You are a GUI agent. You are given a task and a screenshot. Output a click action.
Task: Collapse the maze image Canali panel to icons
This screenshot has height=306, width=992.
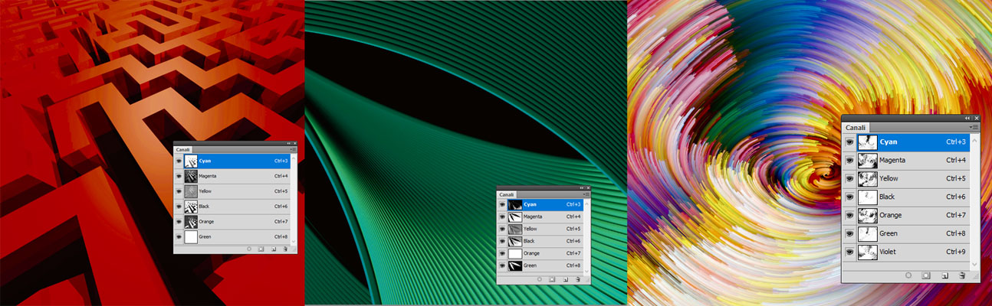coord(288,143)
